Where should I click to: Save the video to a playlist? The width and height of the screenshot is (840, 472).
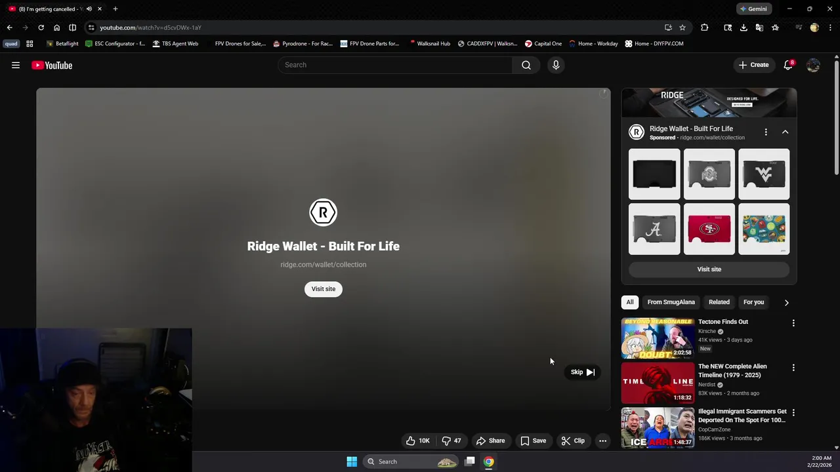[533, 441]
